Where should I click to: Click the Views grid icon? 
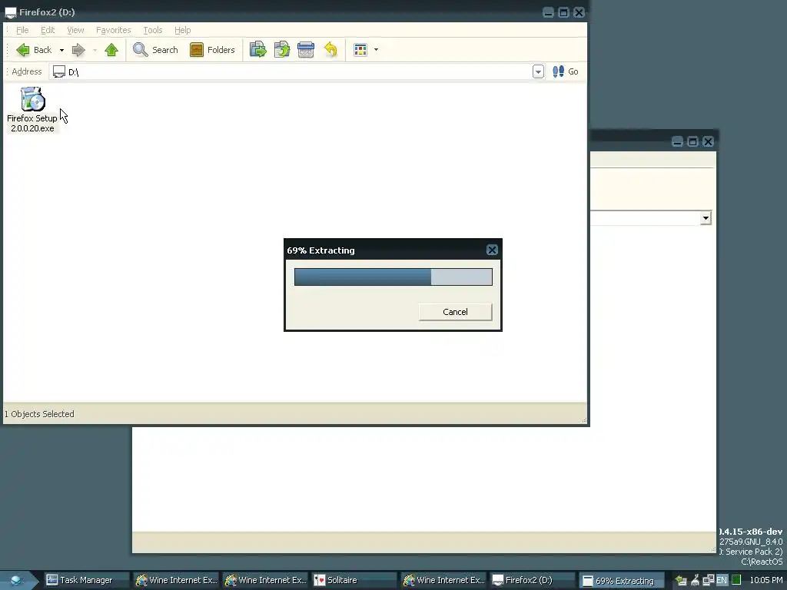pos(360,50)
